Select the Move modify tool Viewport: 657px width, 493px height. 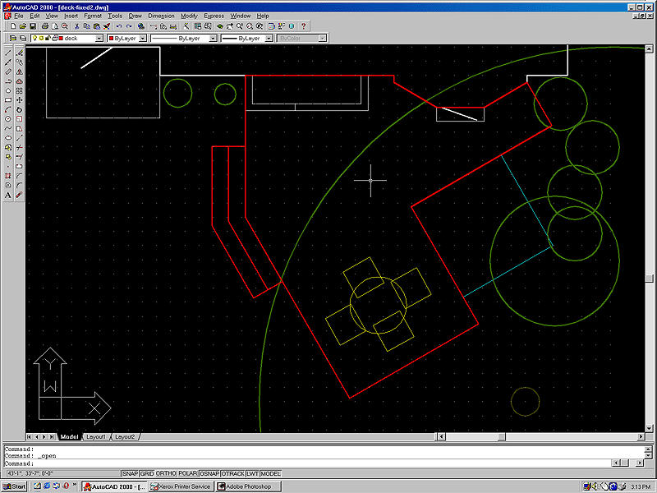(19, 100)
